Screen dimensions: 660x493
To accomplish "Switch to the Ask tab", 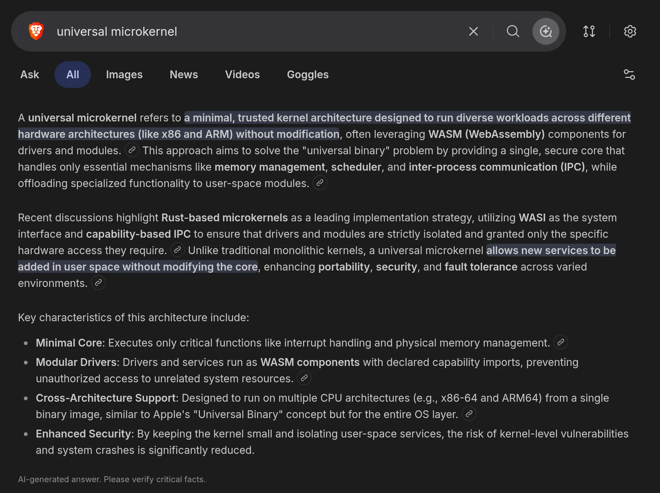I will (29, 75).
